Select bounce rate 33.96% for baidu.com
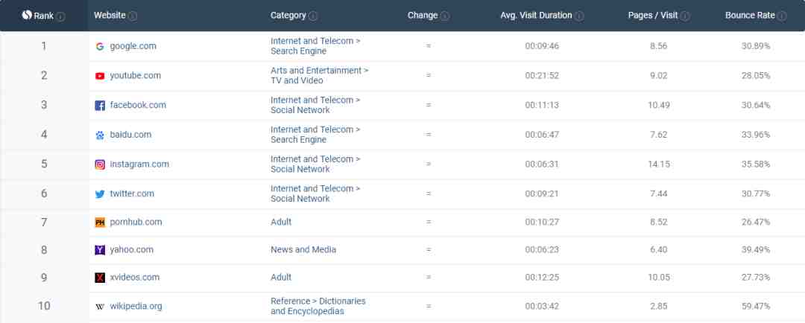The width and height of the screenshot is (805, 323). click(x=756, y=134)
